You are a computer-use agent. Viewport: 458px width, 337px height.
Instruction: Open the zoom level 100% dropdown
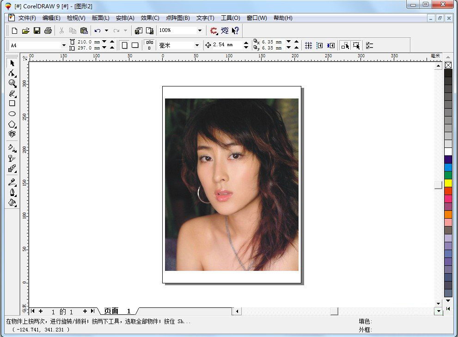coord(200,31)
